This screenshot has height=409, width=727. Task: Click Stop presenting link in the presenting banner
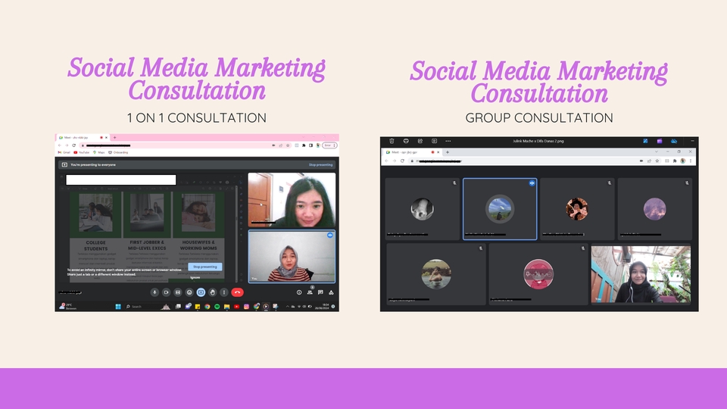pyautogui.click(x=320, y=164)
